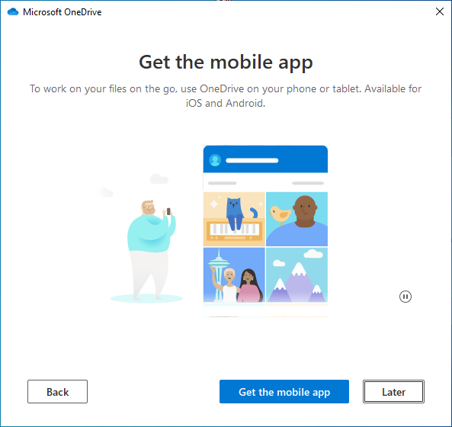This screenshot has height=427, width=452.
Task: Pause the illustration animation
Action: pos(406,297)
